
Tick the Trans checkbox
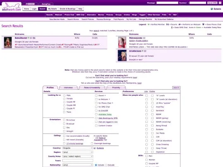pos(64,112)
